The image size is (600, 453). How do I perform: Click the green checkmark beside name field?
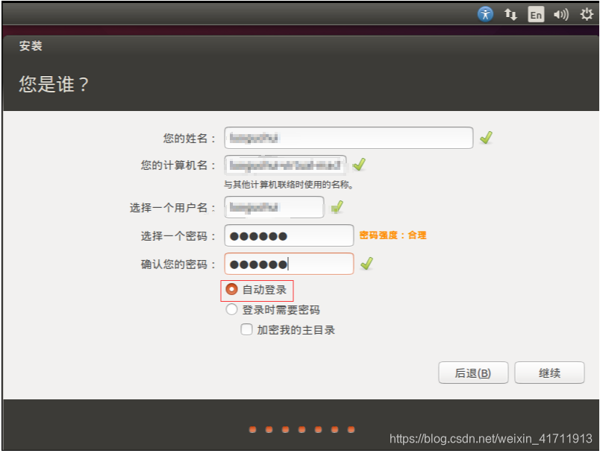click(x=486, y=138)
